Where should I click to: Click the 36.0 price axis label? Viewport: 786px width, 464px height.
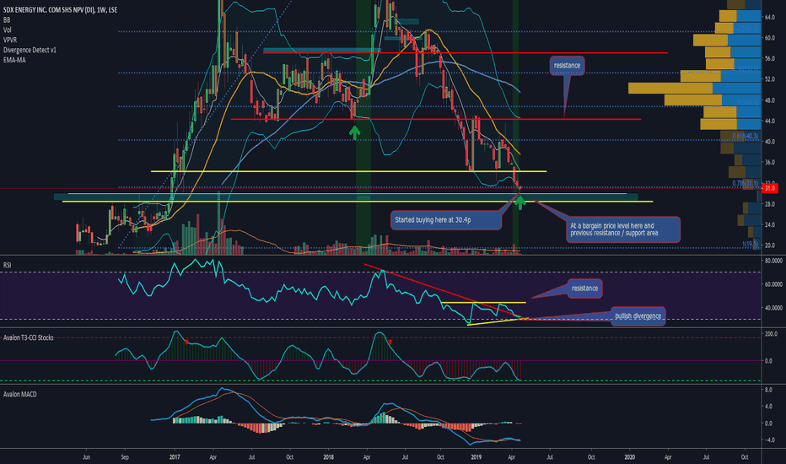[769, 162]
